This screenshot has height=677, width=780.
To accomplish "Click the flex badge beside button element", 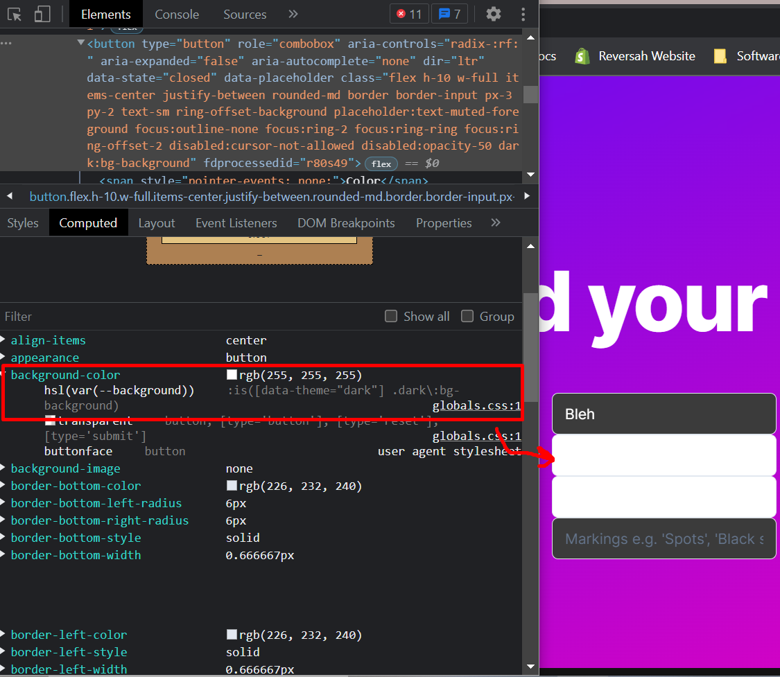I will [381, 164].
